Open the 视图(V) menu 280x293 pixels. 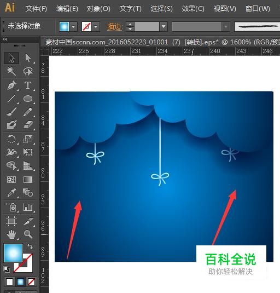[x=225, y=9]
